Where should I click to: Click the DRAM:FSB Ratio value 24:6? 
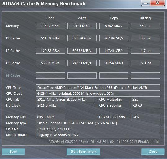146,117
